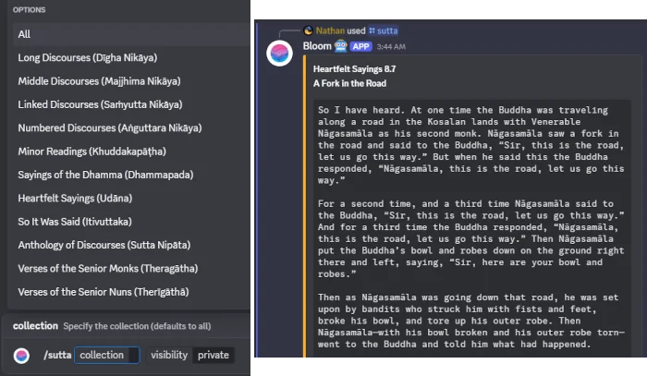
Task: Click the slash command icon before sutta
Action: [x=372, y=30]
